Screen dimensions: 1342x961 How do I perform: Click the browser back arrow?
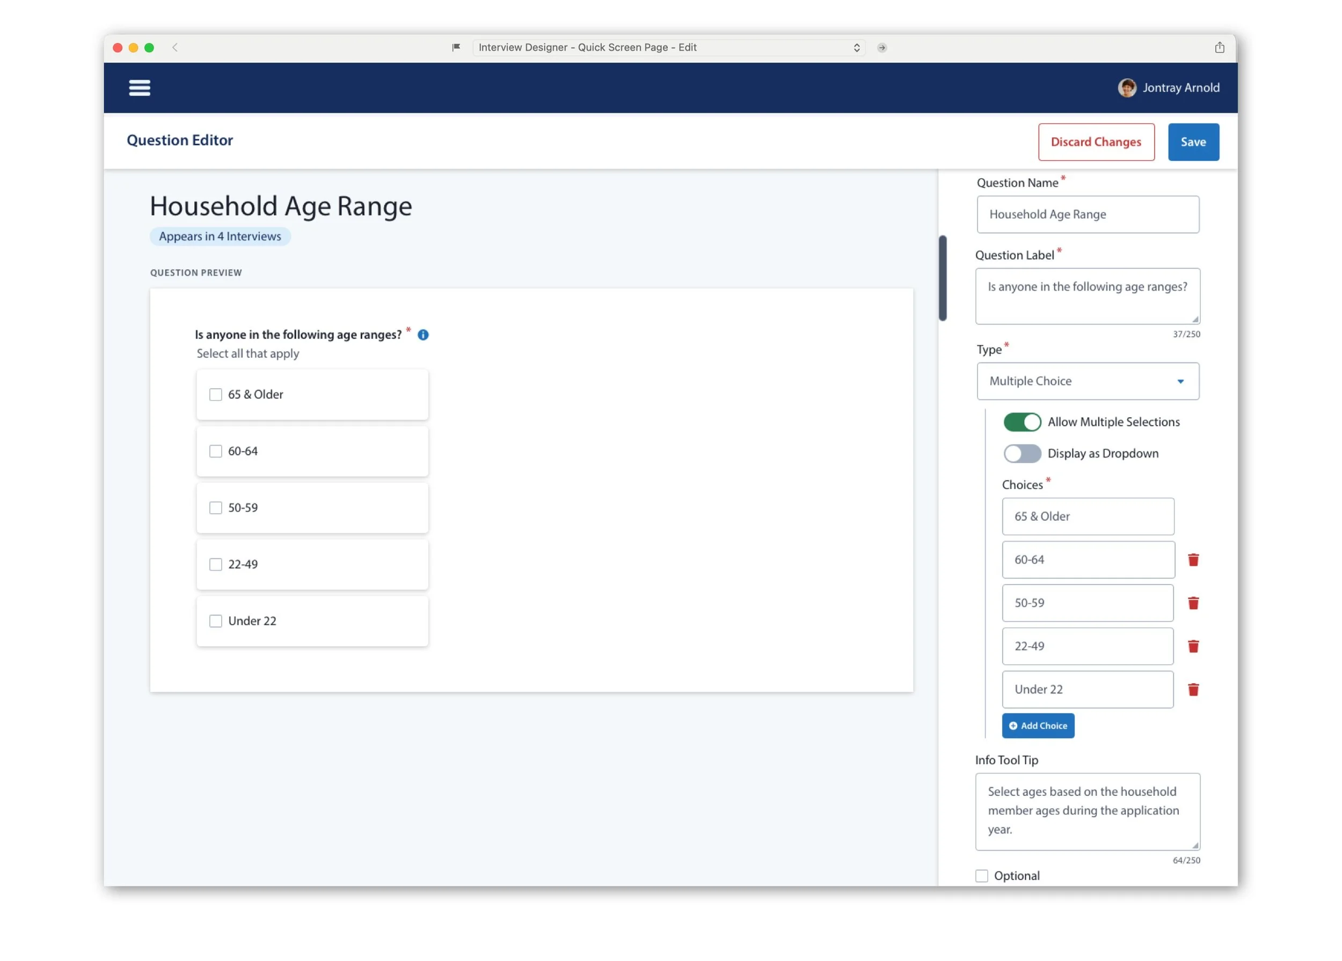[174, 47]
